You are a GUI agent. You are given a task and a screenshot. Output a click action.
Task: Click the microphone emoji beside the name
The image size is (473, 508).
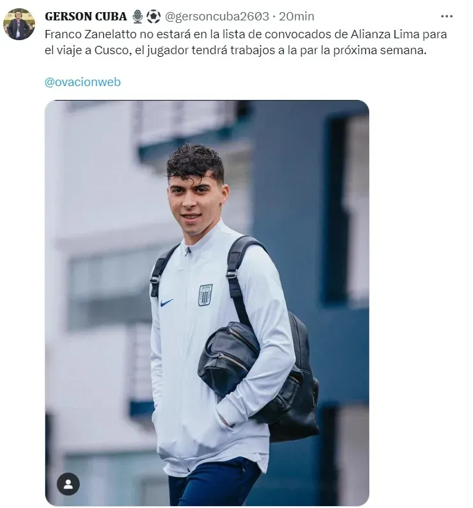point(138,16)
